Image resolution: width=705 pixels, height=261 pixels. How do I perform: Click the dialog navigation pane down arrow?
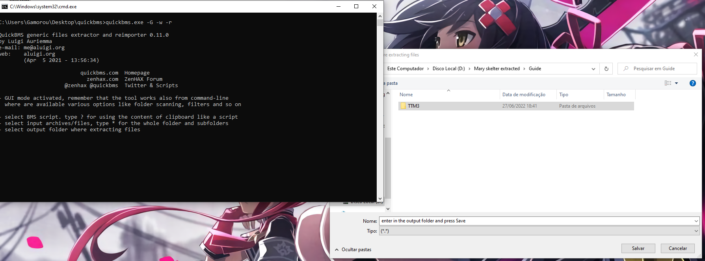(x=388, y=209)
